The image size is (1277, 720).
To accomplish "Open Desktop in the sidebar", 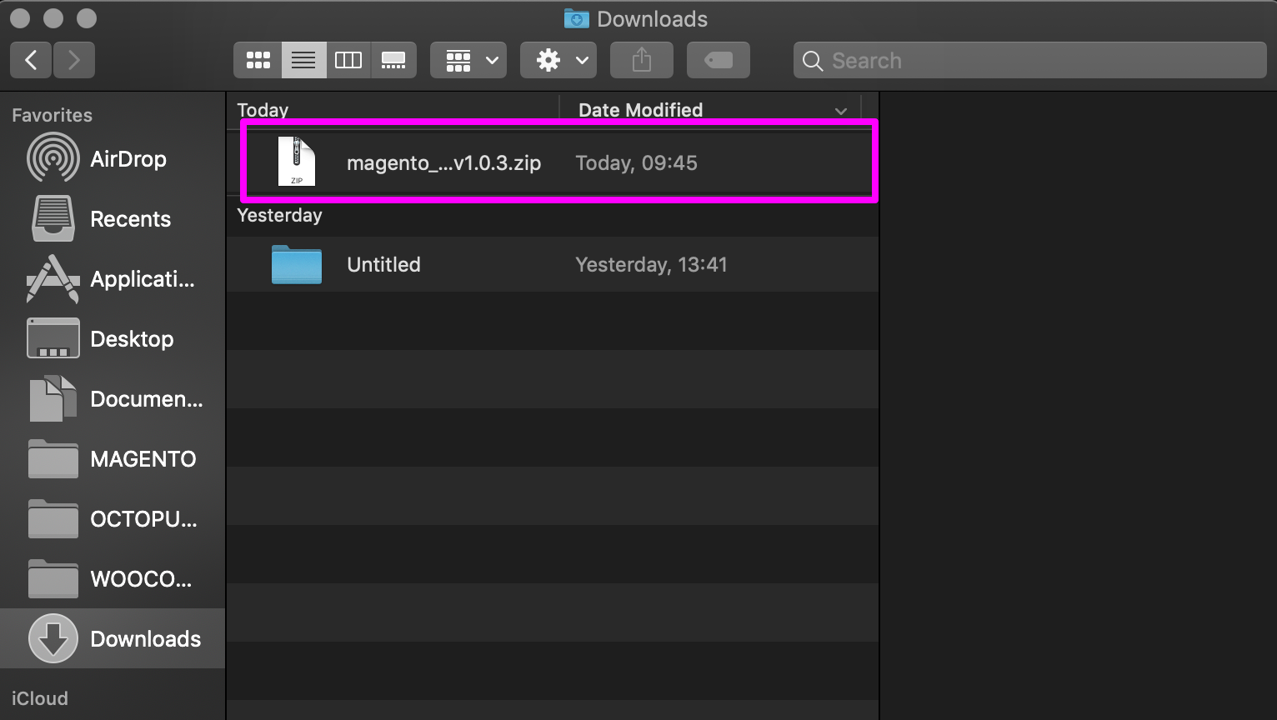I will pos(113,339).
